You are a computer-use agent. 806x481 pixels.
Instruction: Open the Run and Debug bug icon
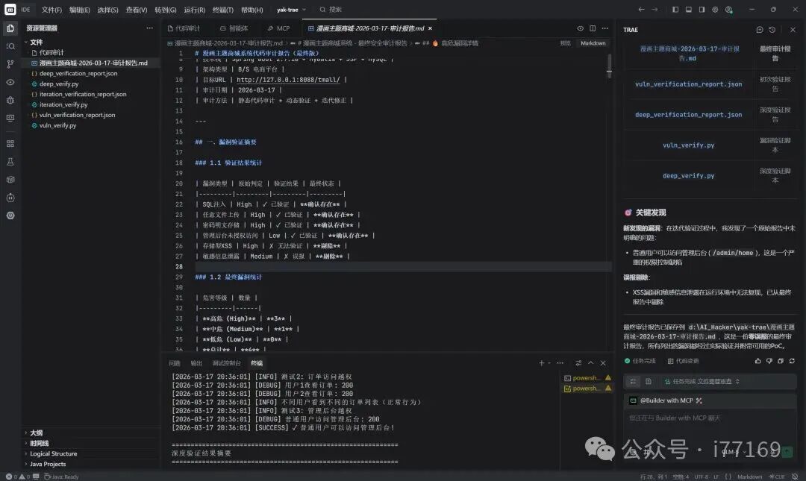coord(10,100)
